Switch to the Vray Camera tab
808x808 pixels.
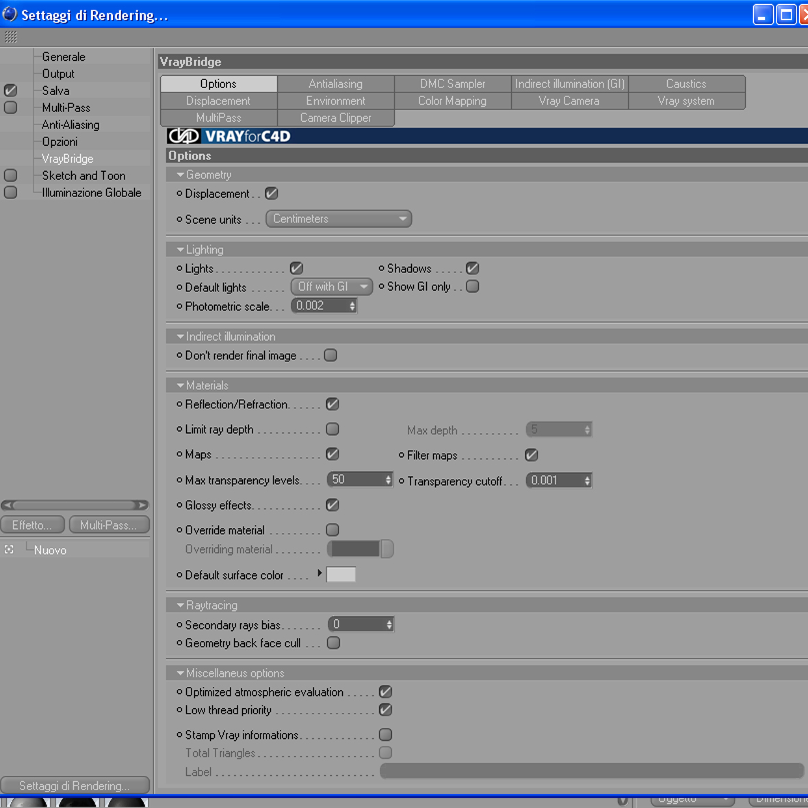(x=569, y=101)
